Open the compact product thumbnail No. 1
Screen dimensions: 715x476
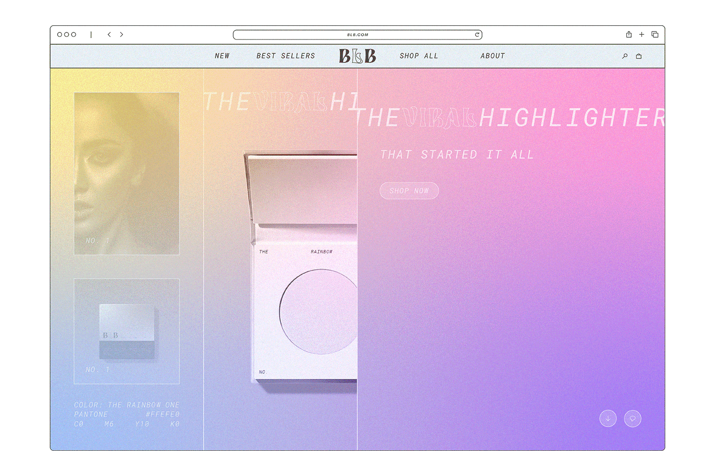point(127,331)
